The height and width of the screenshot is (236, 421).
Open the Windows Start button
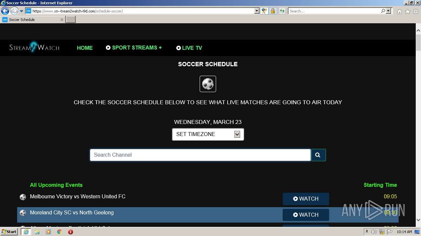coord(9,231)
